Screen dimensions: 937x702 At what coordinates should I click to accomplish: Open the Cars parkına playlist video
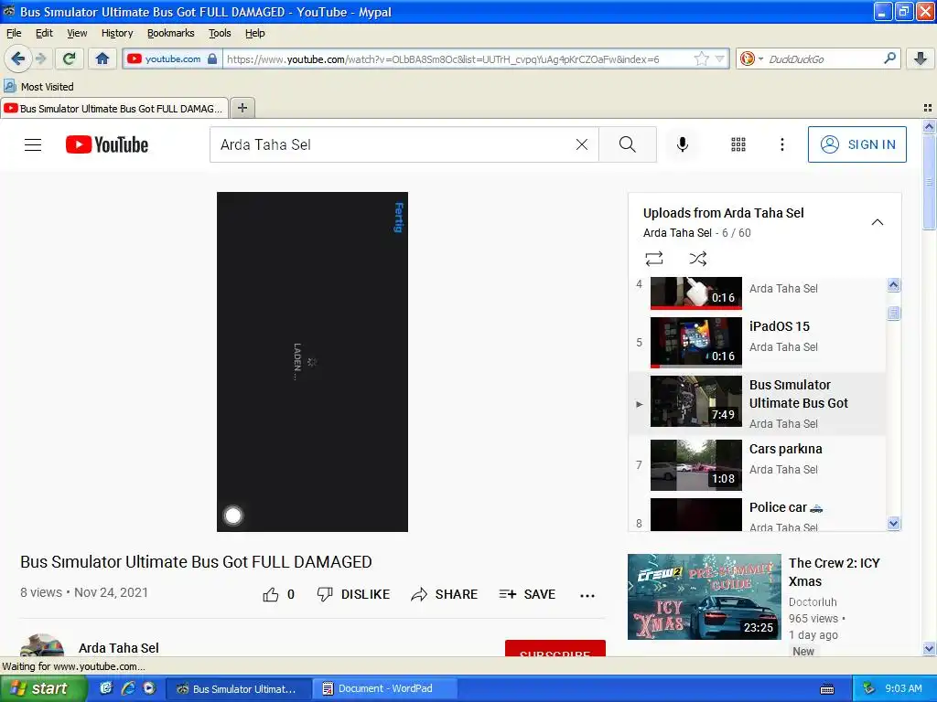click(757, 465)
